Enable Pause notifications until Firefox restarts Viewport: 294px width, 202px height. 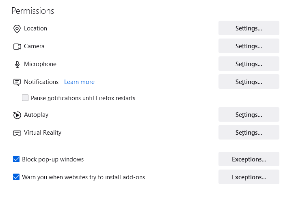click(25, 98)
